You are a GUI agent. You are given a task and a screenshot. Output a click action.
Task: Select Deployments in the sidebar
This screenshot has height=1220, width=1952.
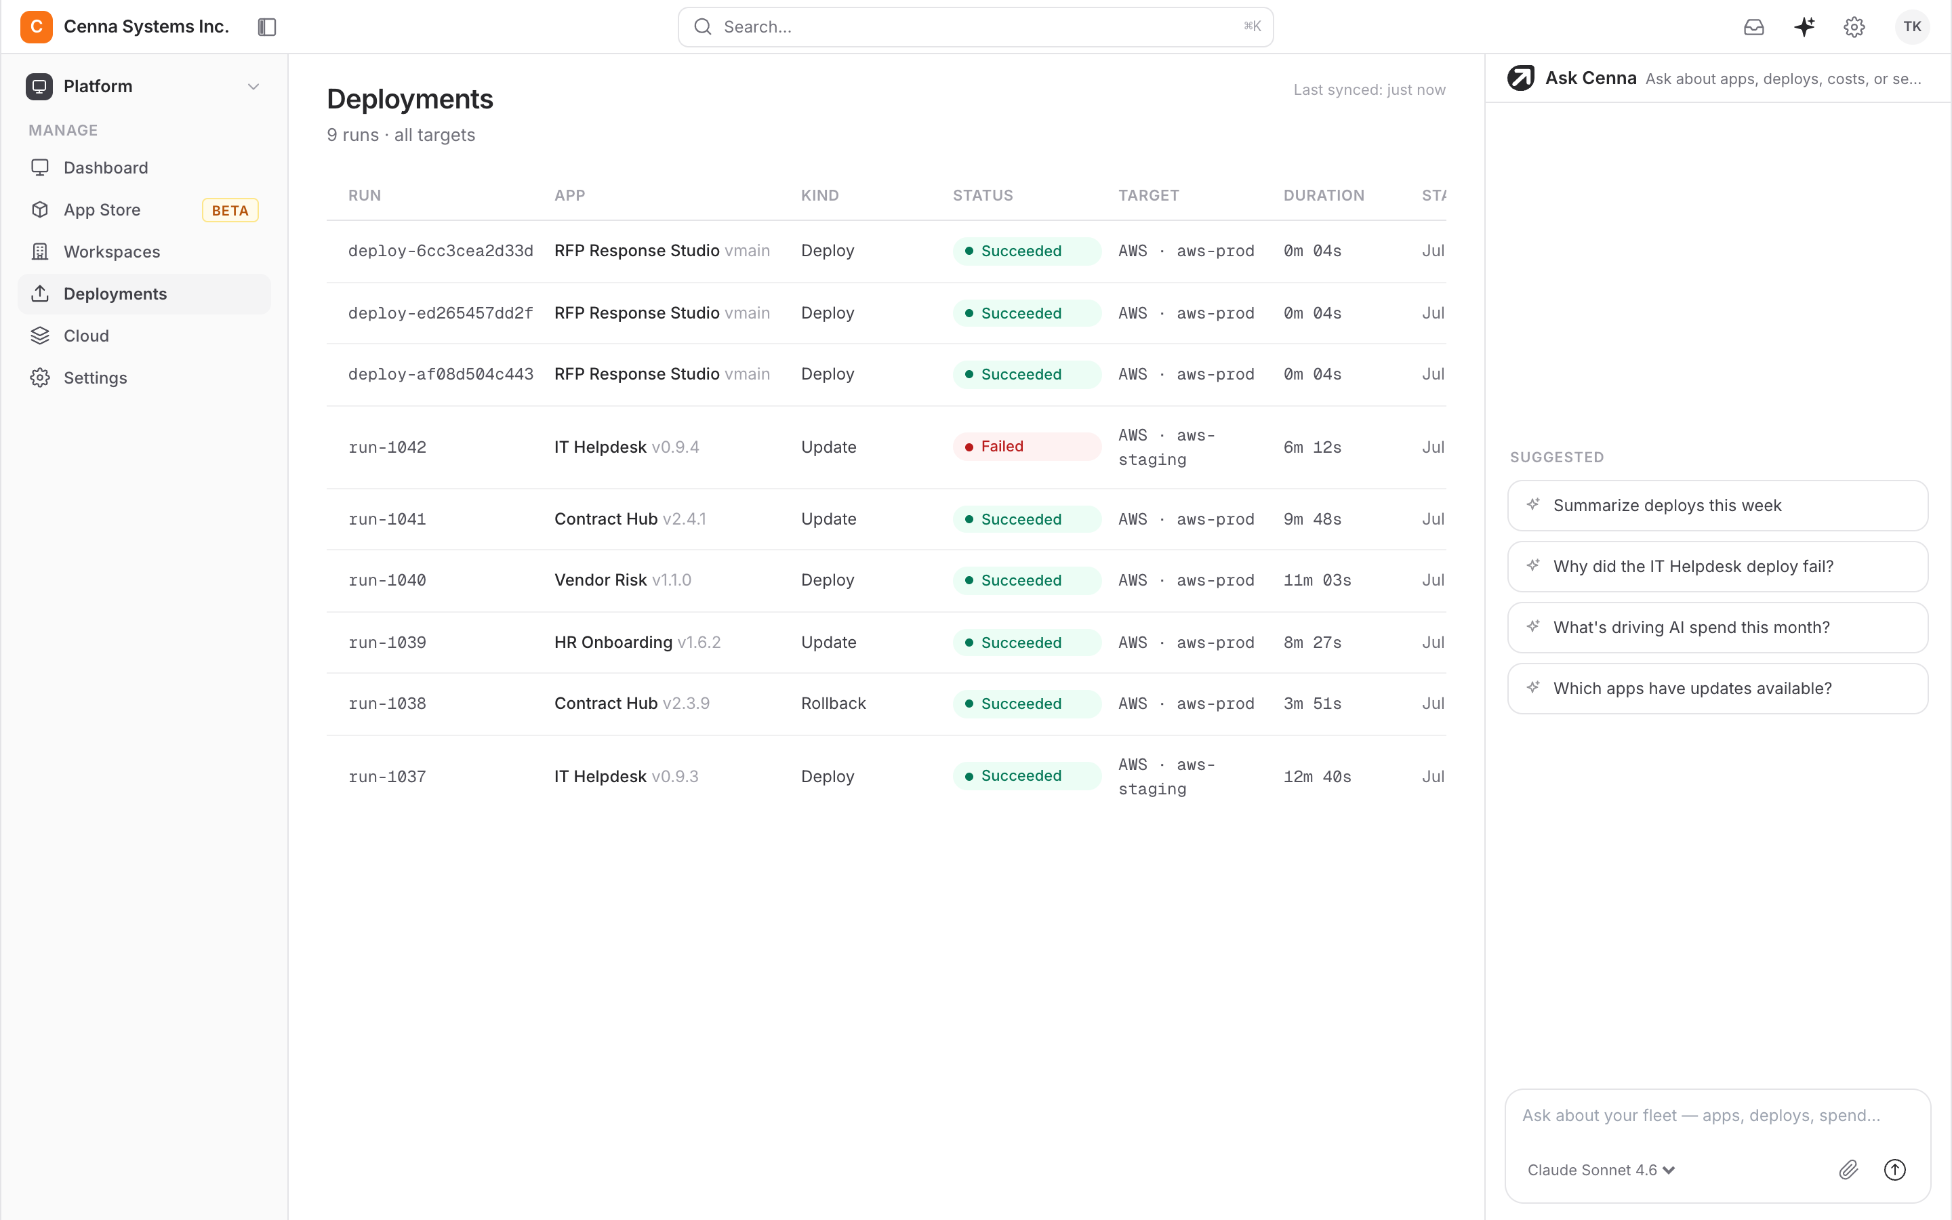(144, 293)
